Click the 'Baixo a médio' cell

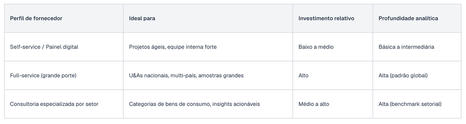(333, 47)
